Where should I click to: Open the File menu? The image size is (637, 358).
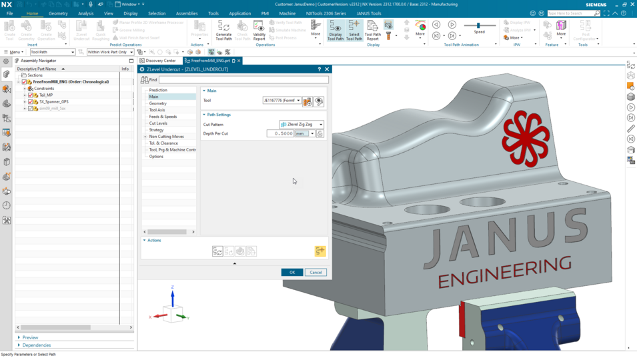(x=9, y=13)
